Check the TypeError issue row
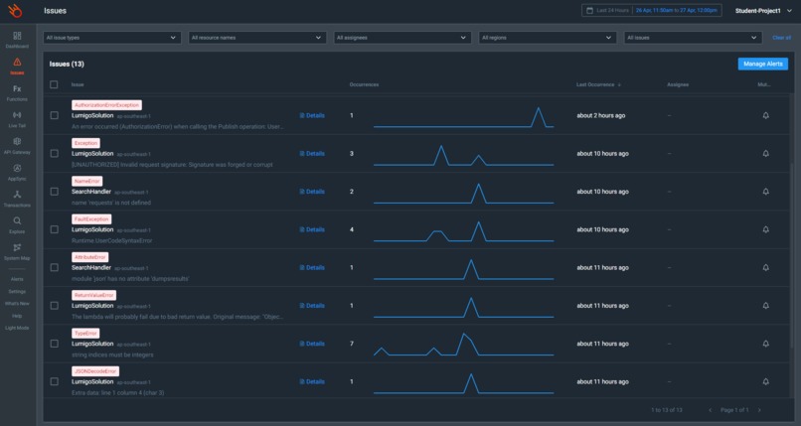Screen dimensions: 801x426 [x=54, y=344]
